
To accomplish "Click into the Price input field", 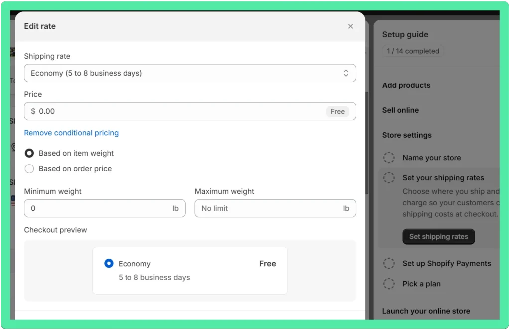I will (x=190, y=111).
